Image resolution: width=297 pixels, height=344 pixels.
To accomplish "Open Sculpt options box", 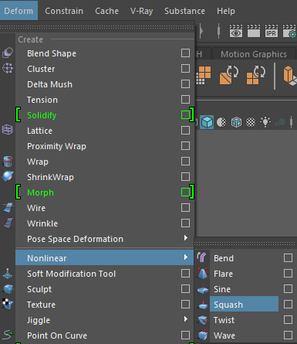I will click(185, 289).
